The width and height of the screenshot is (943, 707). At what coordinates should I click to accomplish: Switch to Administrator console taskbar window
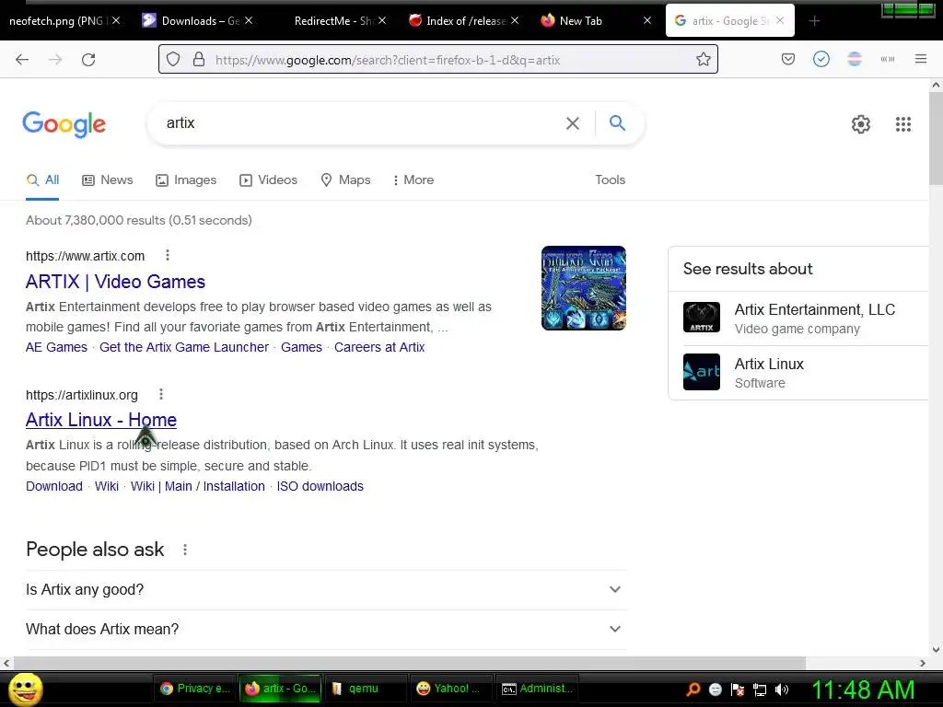538,689
